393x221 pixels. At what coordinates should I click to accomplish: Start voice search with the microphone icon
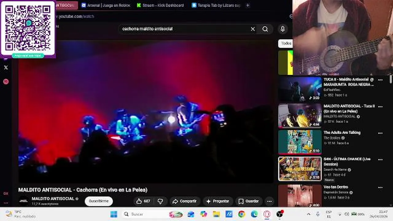[283, 29]
